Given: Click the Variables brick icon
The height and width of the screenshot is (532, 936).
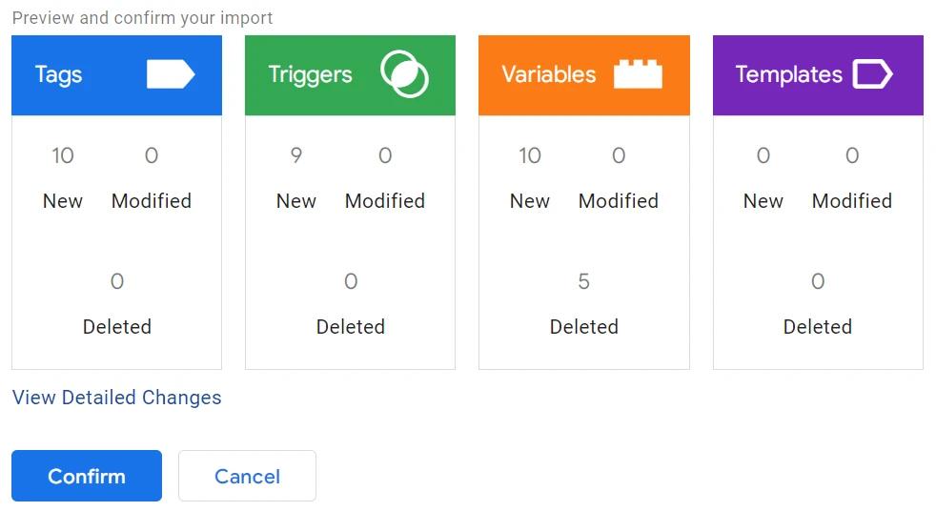Looking at the screenshot, I should pyautogui.click(x=638, y=74).
